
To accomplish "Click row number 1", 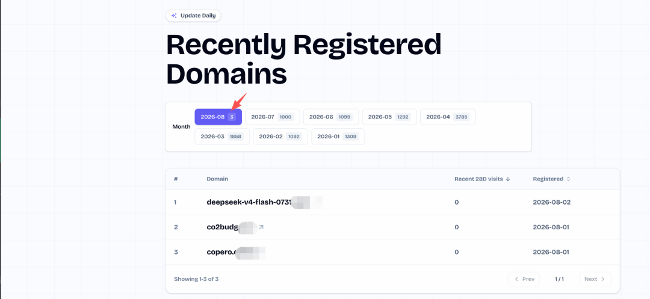I will [175, 202].
